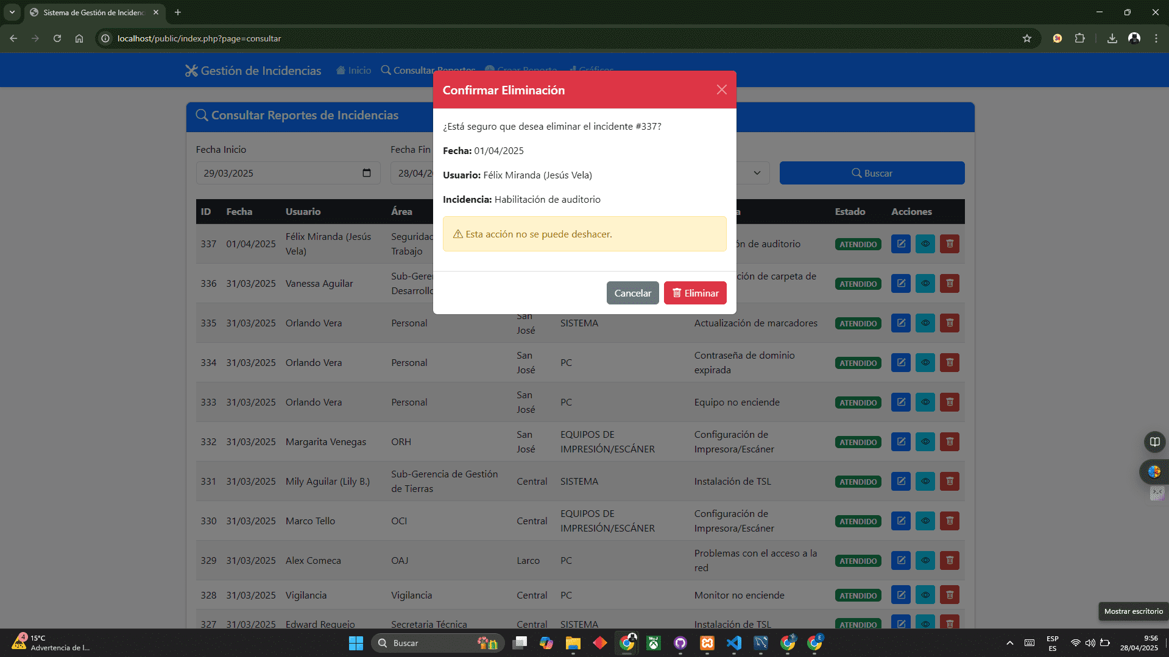Delete incident 330 using its trash icon
Image resolution: width=1169 pixels, height=657 pixels.
[949, 521]
